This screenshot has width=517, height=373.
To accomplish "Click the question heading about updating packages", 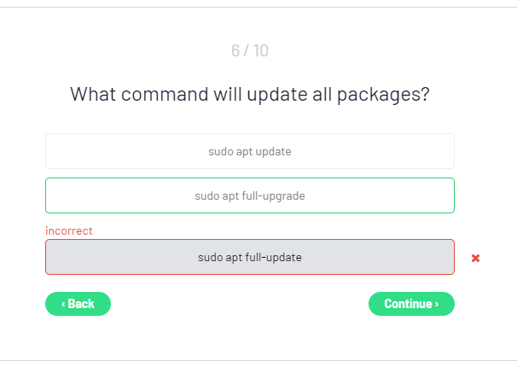I will pos(249,94).
